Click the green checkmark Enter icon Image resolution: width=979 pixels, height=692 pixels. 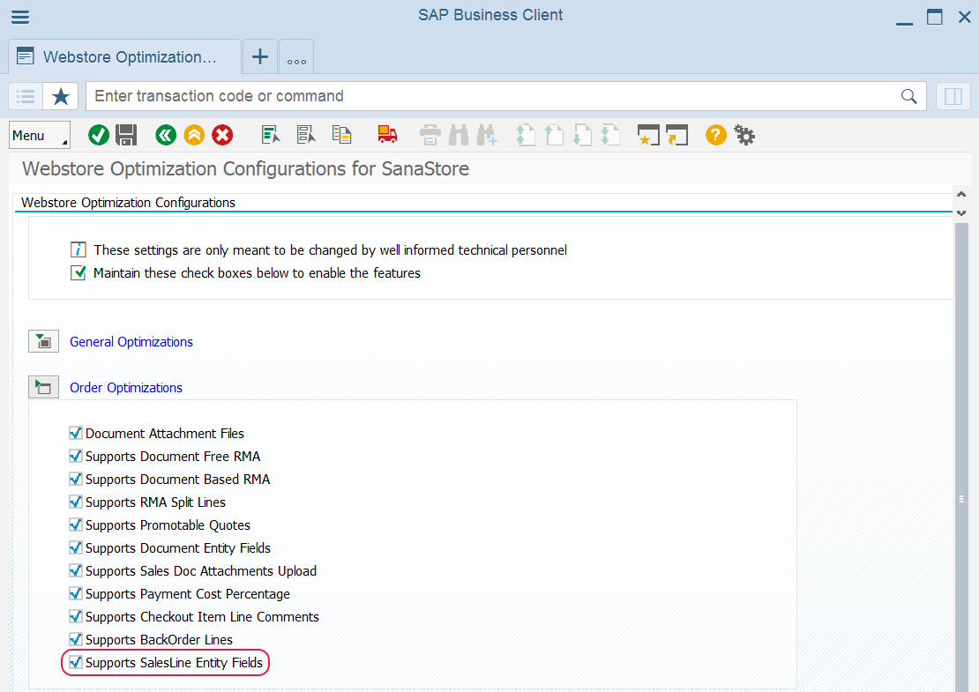[99, 135]
